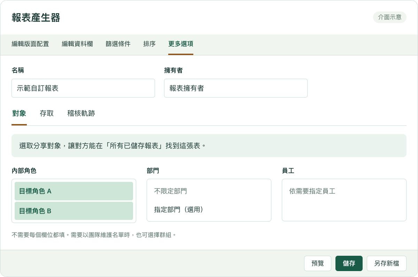
Task: Switch to the 編輯資料欄 tab
Action: pyautogui.click(x=77, y=44)
